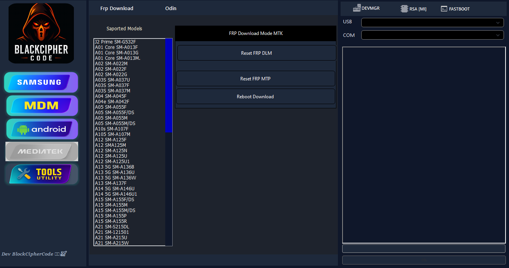The height and width of the screenshot is (268, 509).
Task: Select A10s SM-A107F model
Action: click(x=112, y=129)
